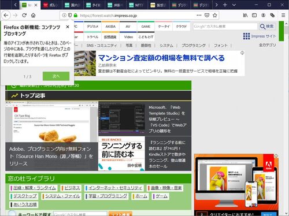This screenshot has height=216, width=289.
Task: Open page actions three-dot menu
Action: click(199, 15)
